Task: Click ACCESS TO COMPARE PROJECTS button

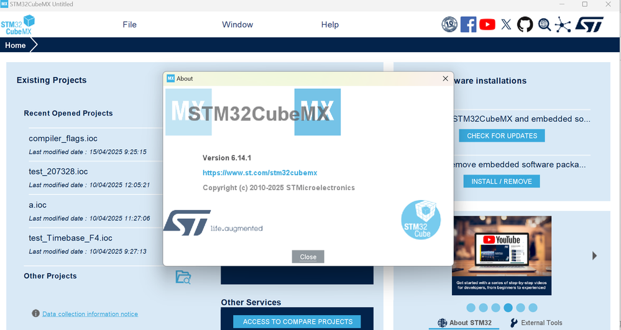Action: tap(297, 322)
